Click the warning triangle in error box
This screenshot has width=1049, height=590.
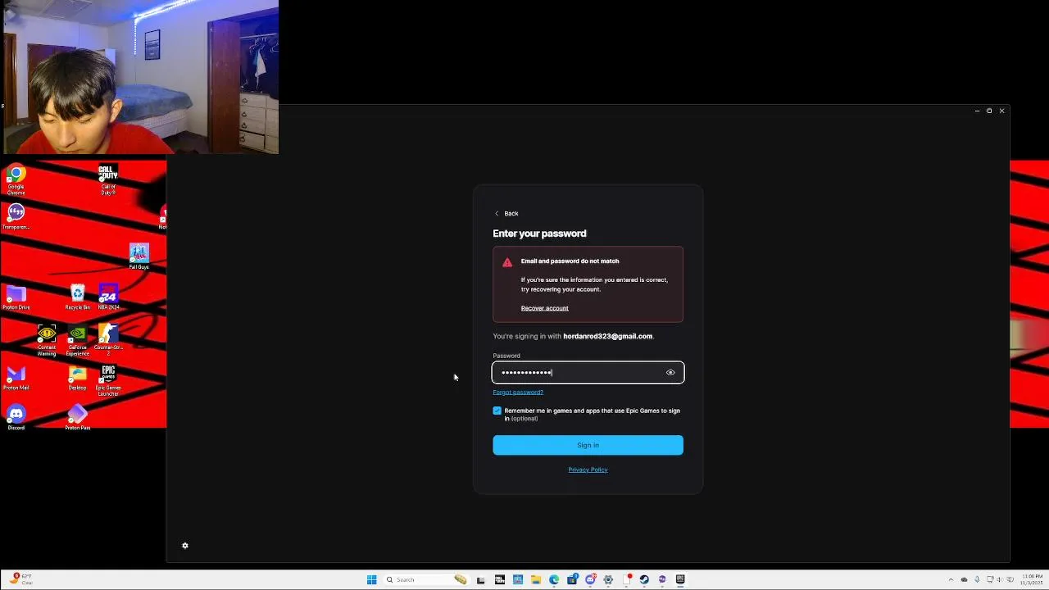coord(507,262)
